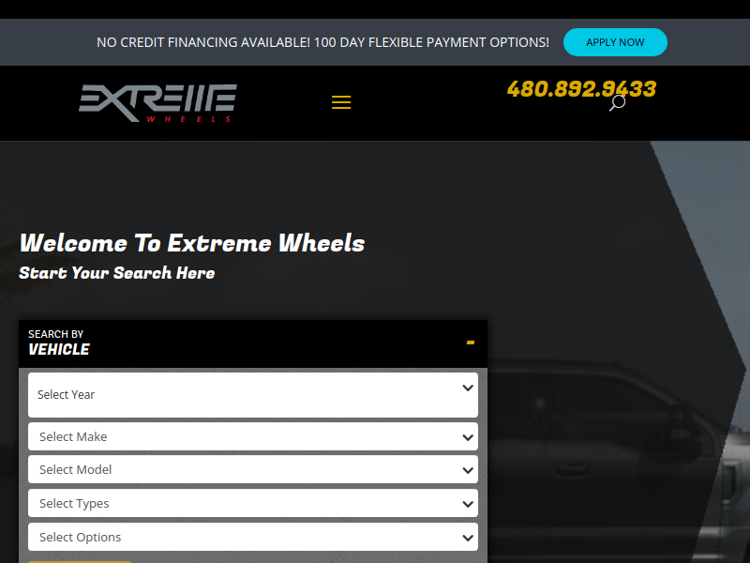Open the Select Year dropdown
This screenshot has height=563, width=750.
253,395
